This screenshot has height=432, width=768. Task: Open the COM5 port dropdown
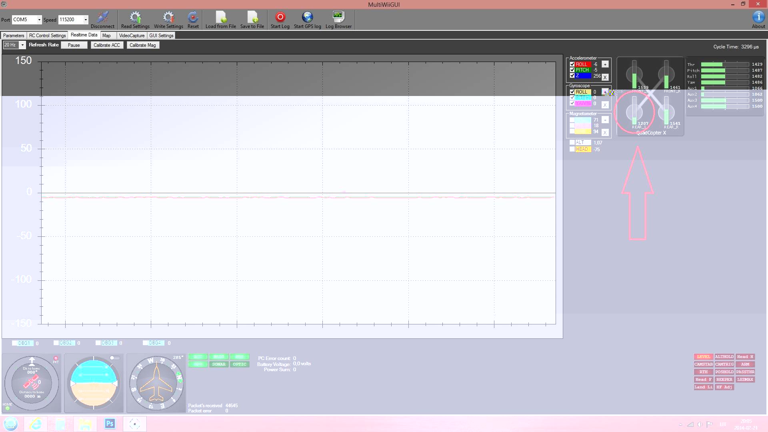(39, 20)
